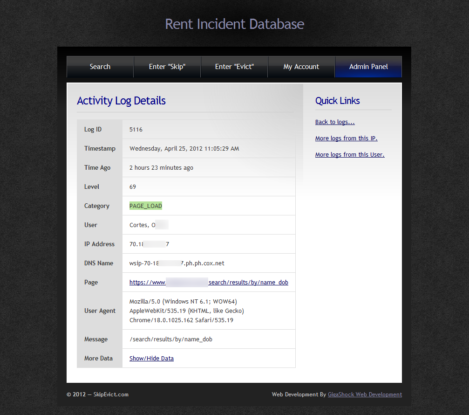Open More logs from this IP
This screenshot has height=415, width=469.
click(346, 138)
